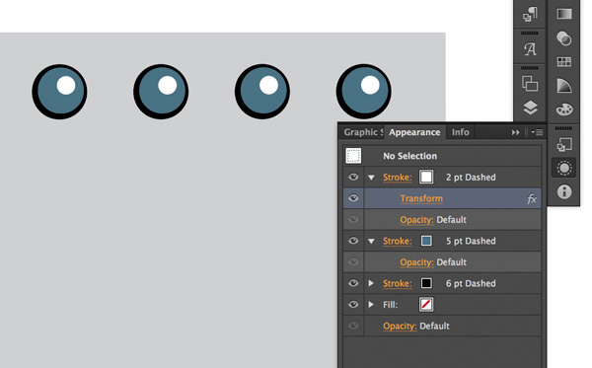The width and height of the screenshot is (592, 368).
Task: Expand the Fill attribute row
Action: coord(371,304)
